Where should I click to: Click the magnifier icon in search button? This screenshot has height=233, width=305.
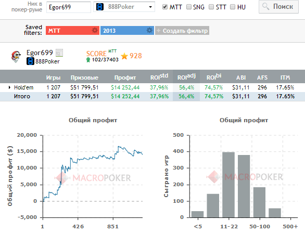pyautogui.click(x=265, y=7)
